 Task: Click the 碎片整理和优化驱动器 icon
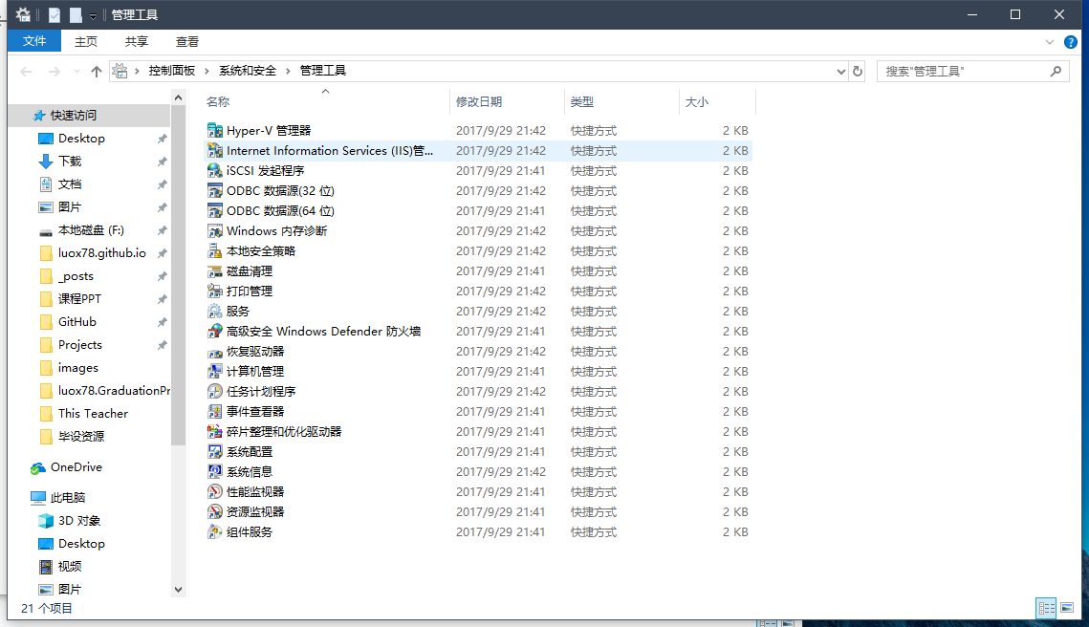[214, 432]
